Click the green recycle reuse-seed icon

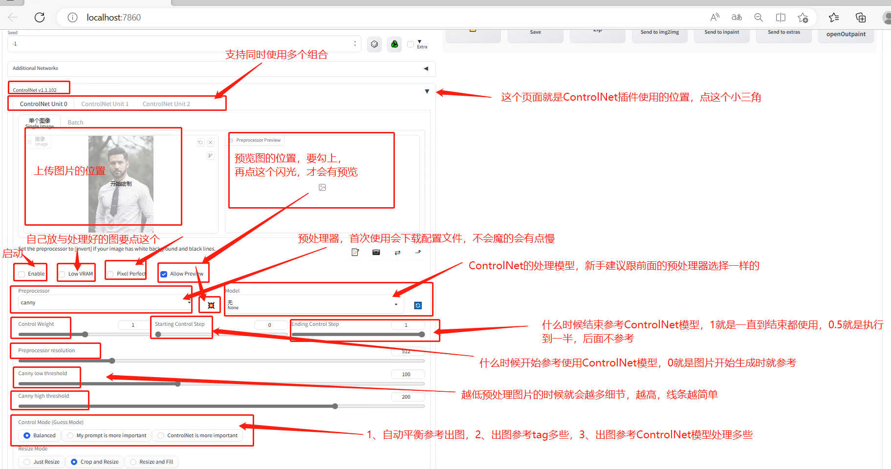coord(394,44)
